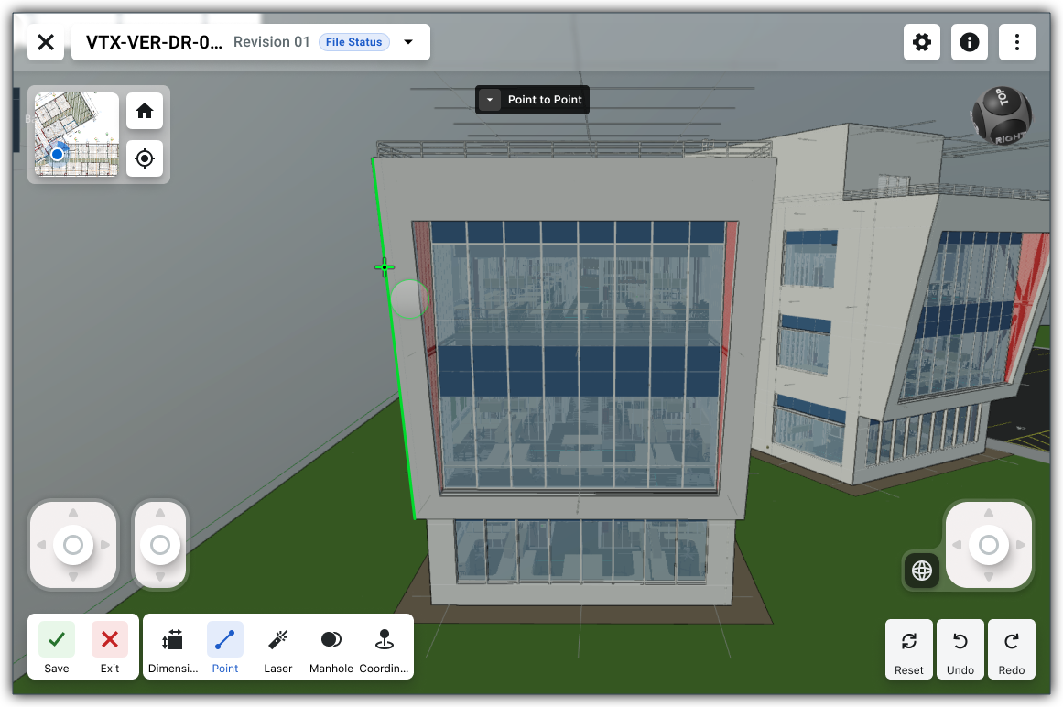Click the vertical elevation joystick knob
This screenshot has height=707, width=1063.
[160, 544]
